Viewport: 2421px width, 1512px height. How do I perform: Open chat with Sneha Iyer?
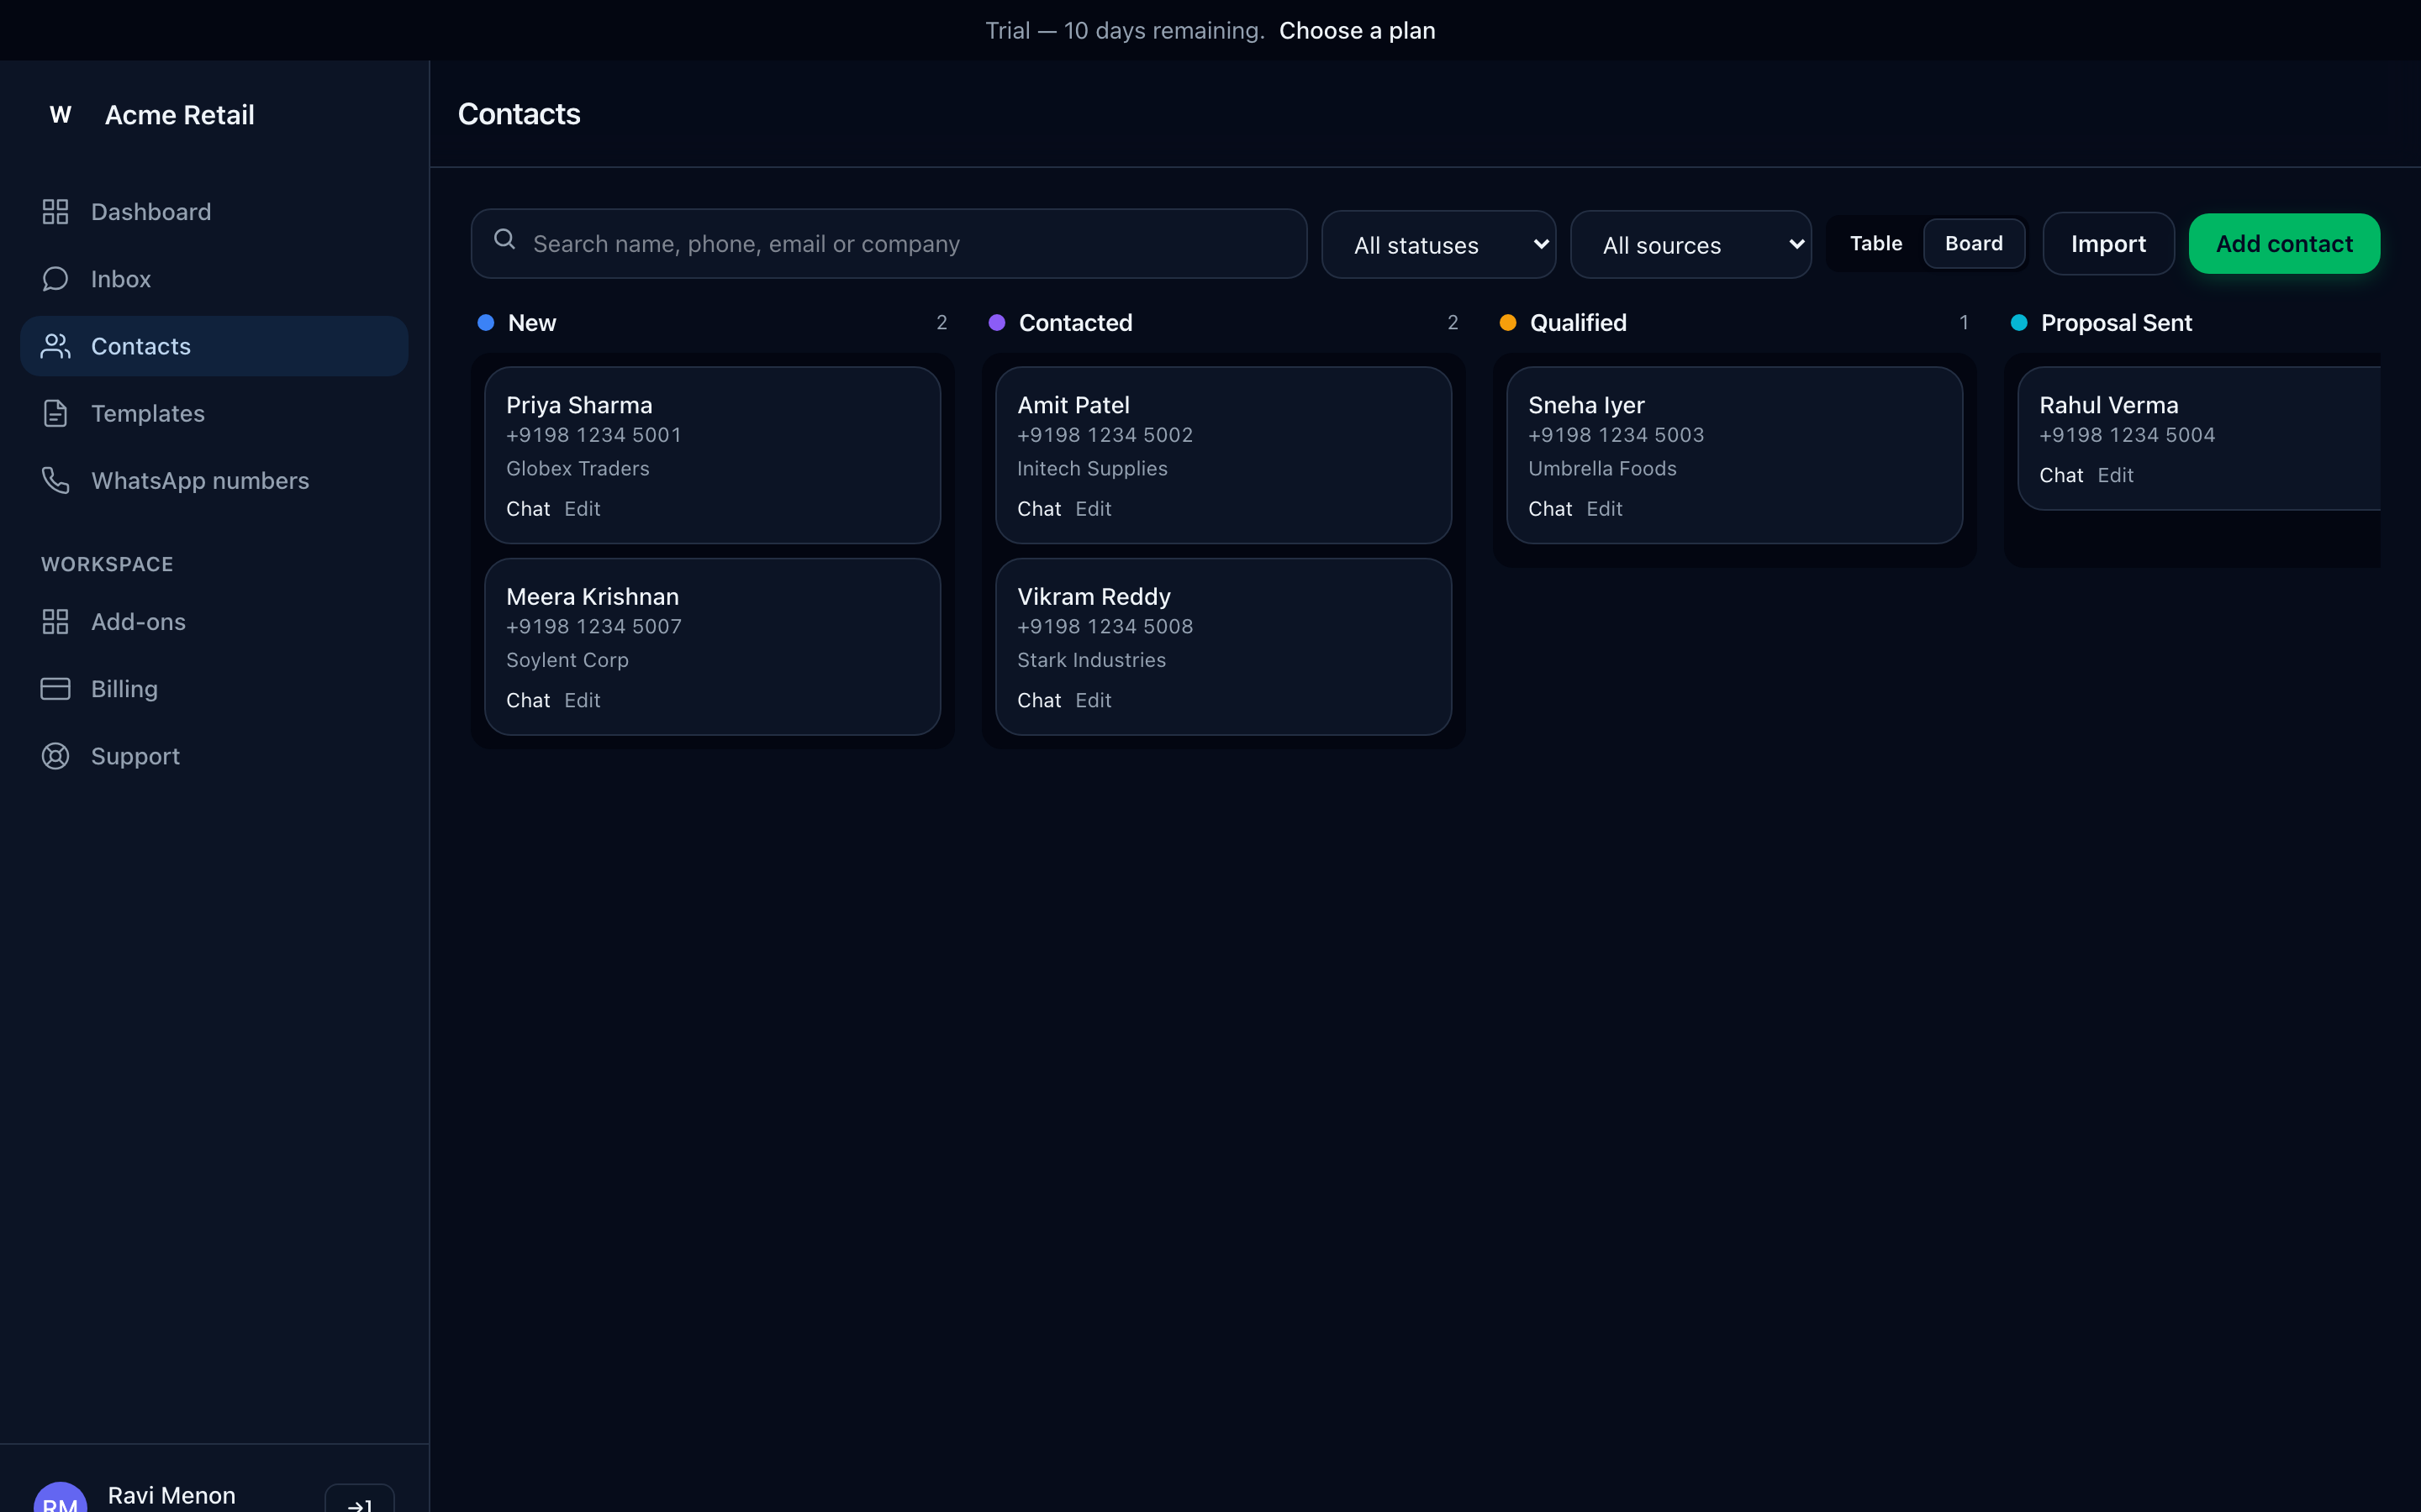point(1549,509)
